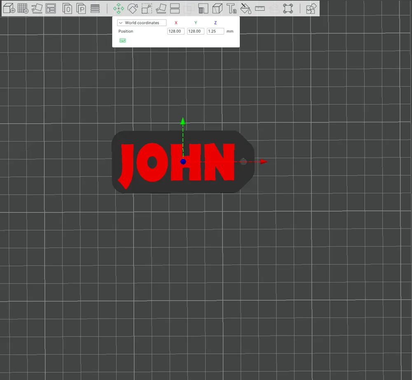The height and width of the screenshot is (380, 412).
Task: Add a new plate with grid-plus icon
Action: (23, 8)
